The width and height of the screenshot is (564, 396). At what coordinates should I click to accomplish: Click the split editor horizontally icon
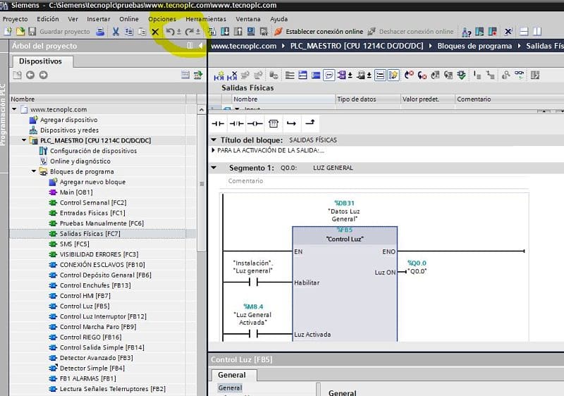click(x=524, y=32)
